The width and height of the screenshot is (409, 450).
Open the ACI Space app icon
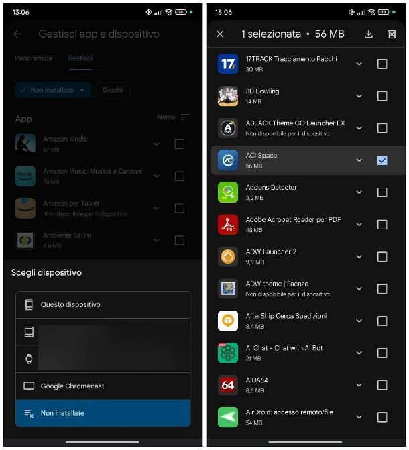[x=228, y=160]
